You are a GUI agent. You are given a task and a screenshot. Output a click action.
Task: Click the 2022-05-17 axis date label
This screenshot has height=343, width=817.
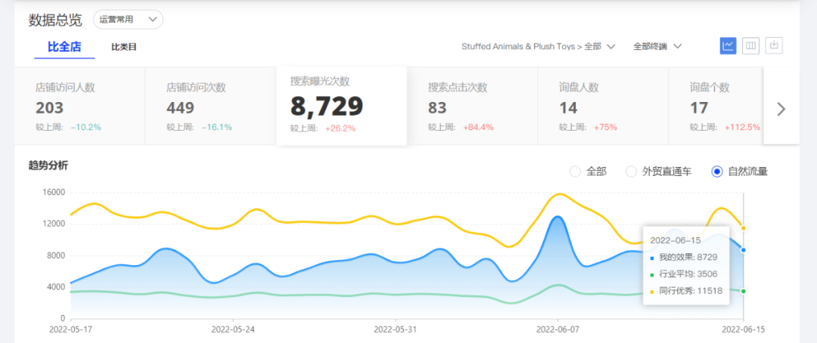70,329
